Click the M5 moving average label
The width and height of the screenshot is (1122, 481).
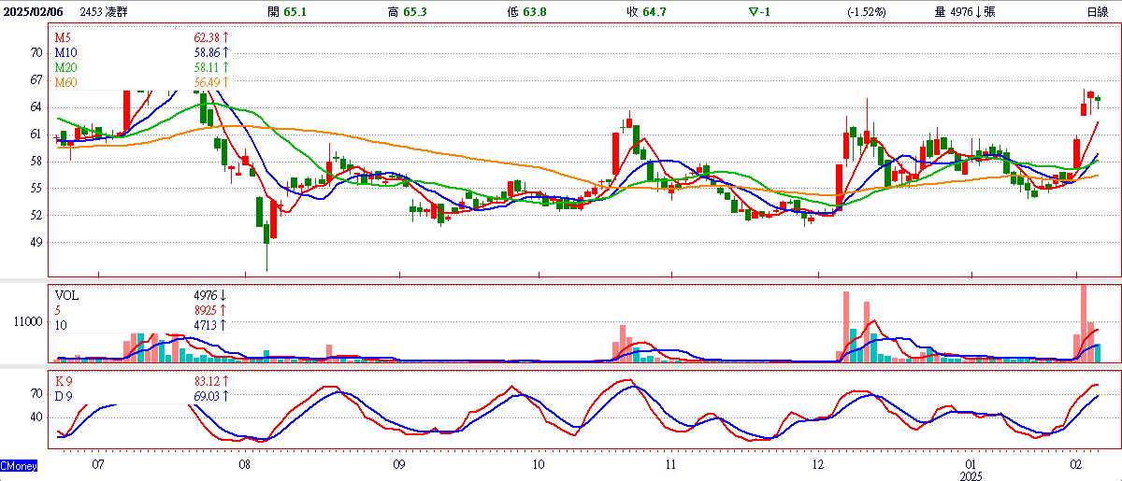pyautogui.click(x=62, y=37)
